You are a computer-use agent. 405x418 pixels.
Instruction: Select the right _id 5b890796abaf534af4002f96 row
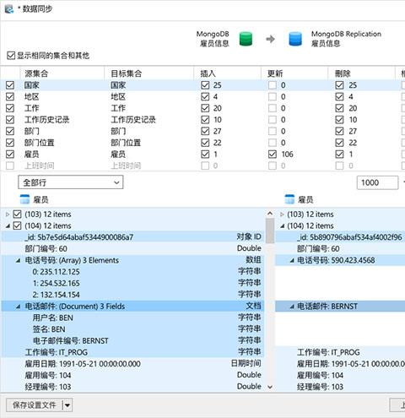click(340, 237)
